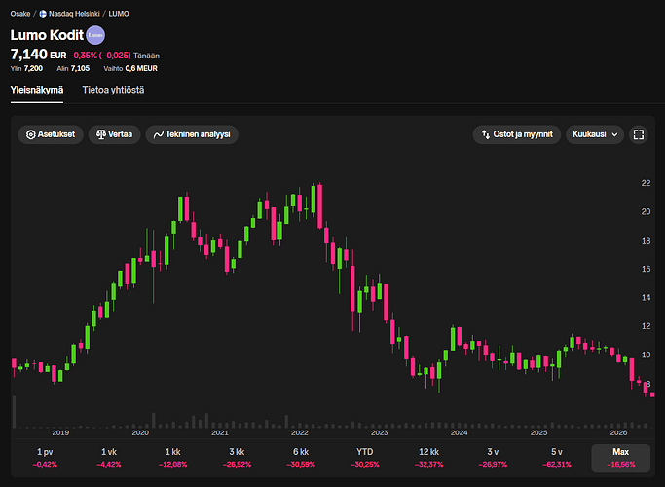Screen dimensions: 665x487
Task: Click the -0,35% (-0,025) daily change
Action: [99, 56]
